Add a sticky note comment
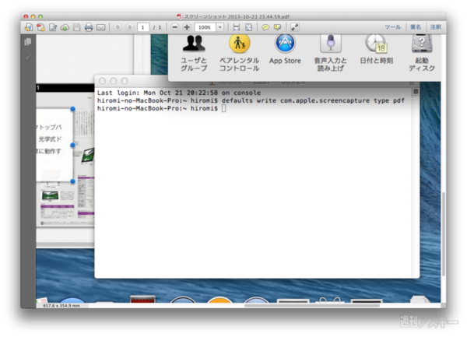This screenshot has width=467, height=337. [x=265, y=27]
